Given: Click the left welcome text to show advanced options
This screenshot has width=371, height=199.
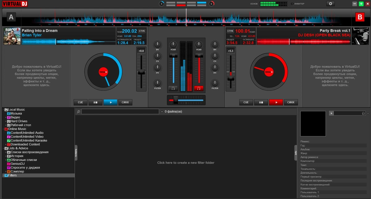Looking at the screenshot, I should [x=37, y=76].
